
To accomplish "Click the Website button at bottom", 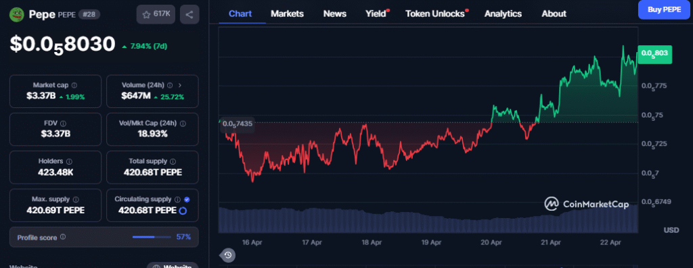I will 173,266.
